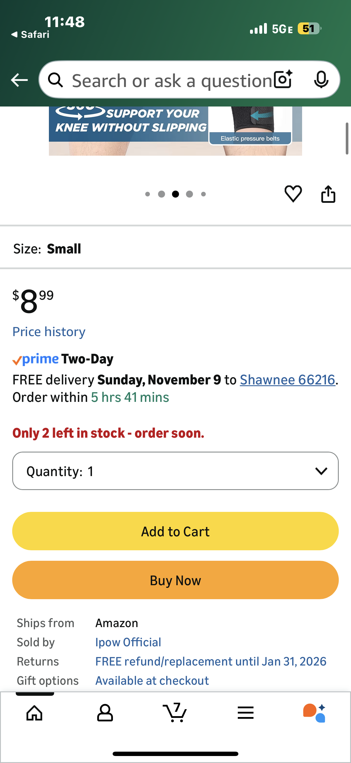
Task: Open camera lens search icon
Action: pyautogui.click(x=283, y=79)
